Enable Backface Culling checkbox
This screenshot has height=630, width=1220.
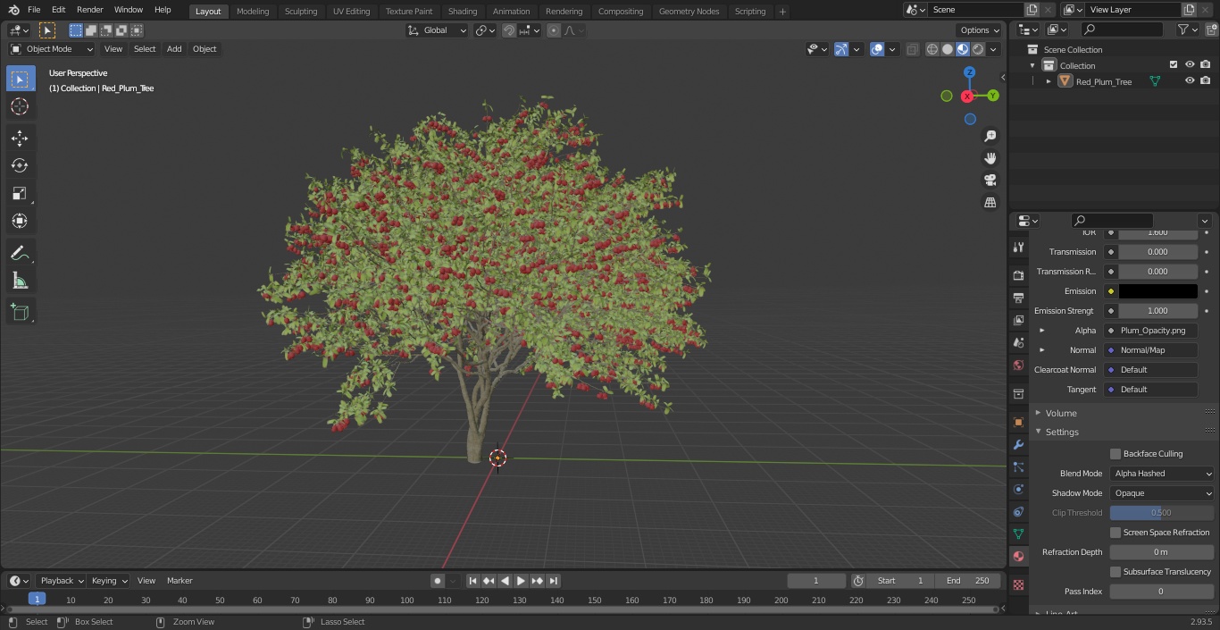coord(1116,454)
